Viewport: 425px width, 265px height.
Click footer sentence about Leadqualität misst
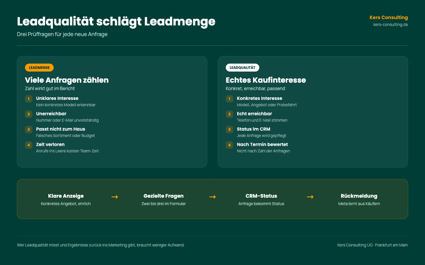(101, 245)
